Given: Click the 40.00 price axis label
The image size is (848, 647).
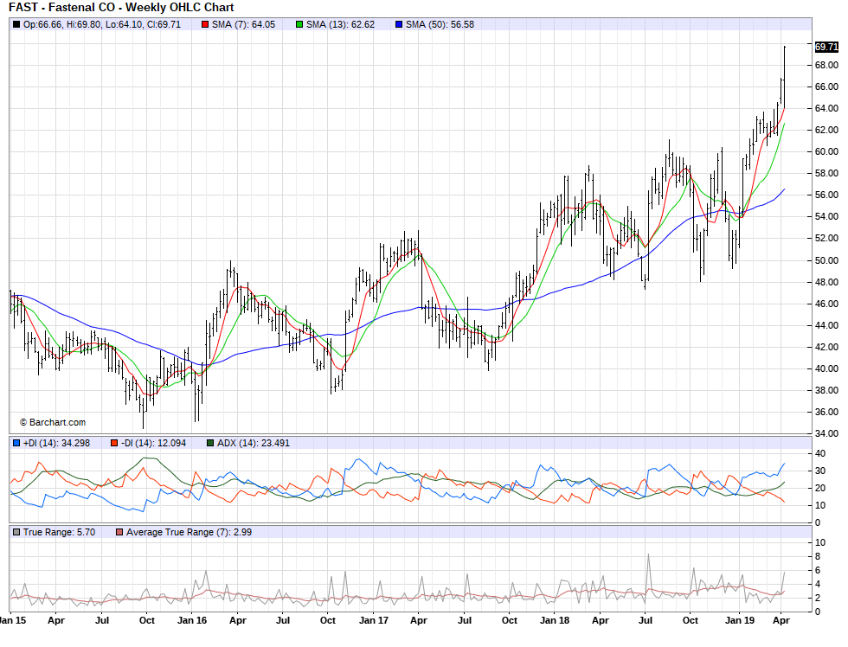Looking at the screenshot, I should [x=826, y=368].
